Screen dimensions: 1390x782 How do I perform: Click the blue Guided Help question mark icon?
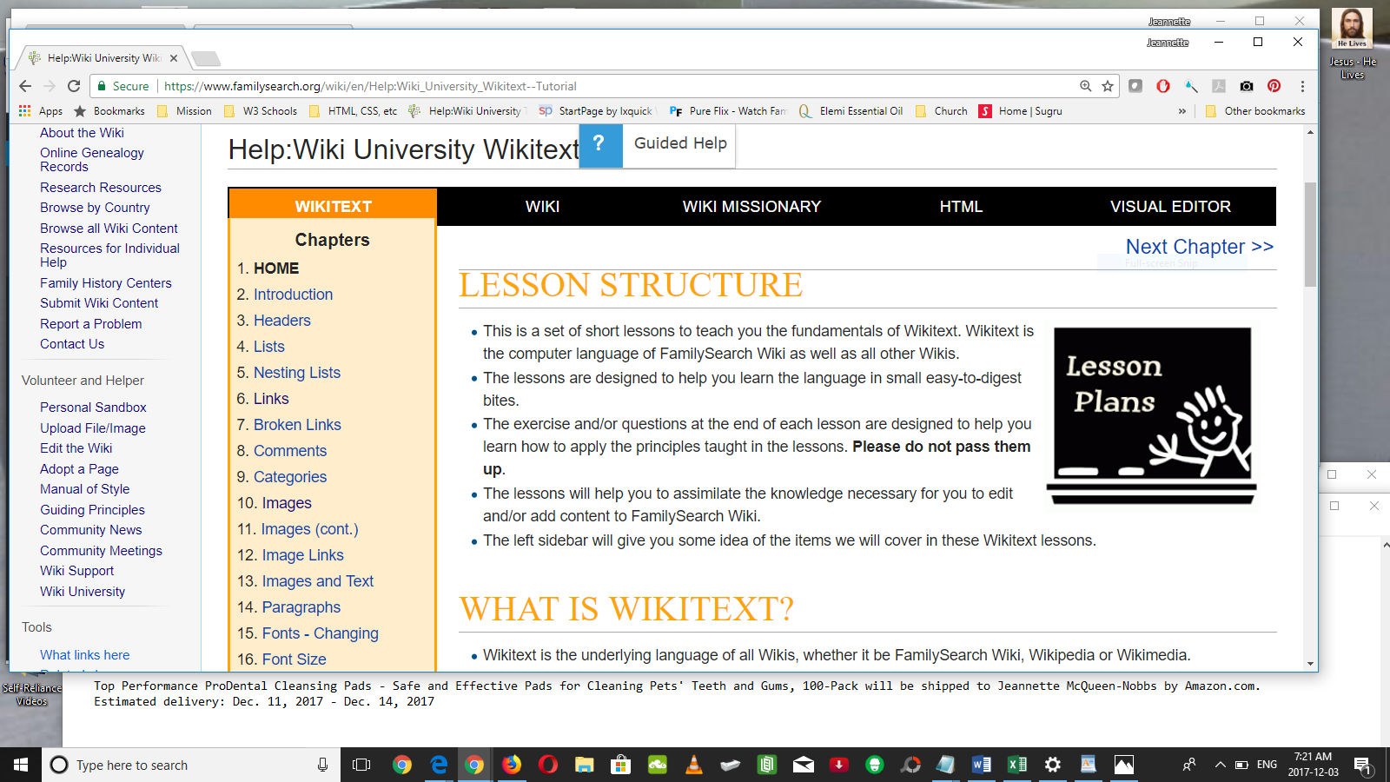(600, 145)
